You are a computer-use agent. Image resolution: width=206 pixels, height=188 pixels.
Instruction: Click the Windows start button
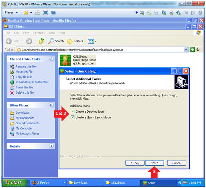[x=15, y=183]
